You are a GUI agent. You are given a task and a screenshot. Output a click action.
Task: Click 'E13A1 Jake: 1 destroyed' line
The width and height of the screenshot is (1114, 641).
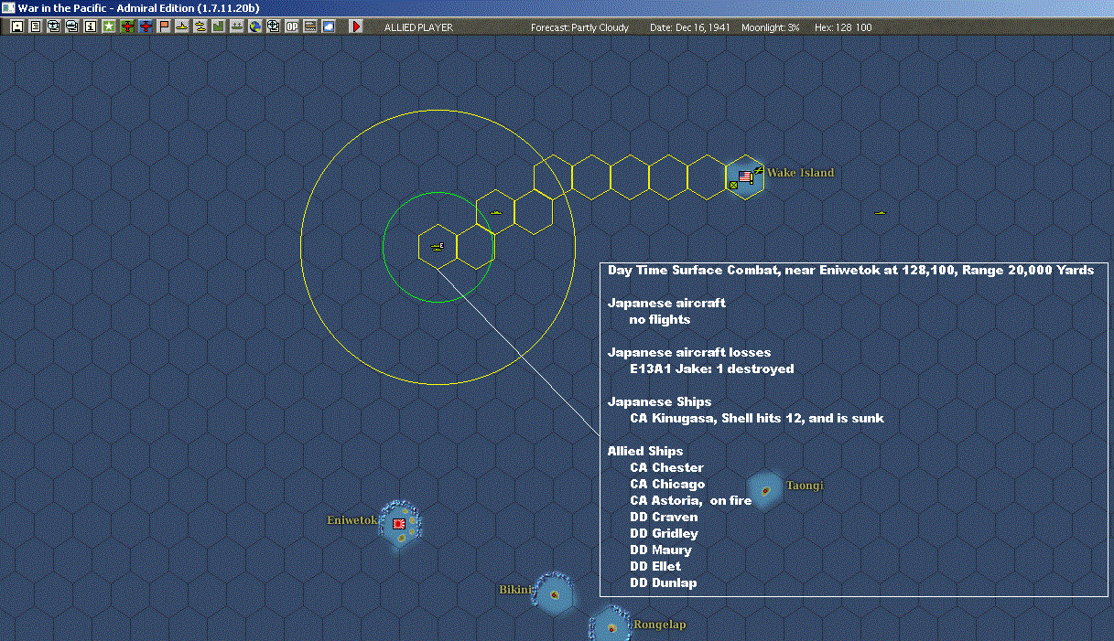pyautogui.click(x=712, y=369)
